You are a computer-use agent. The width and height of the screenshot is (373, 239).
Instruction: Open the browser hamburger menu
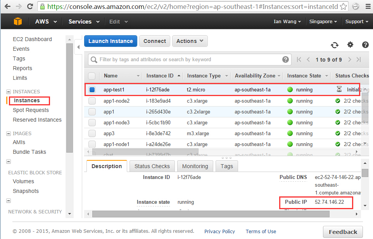click(x=368, y=7)
